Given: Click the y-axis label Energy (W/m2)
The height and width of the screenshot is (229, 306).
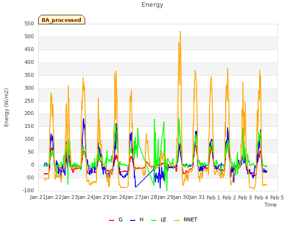Looking at the screenshot, I should click(x=6, y=107).
